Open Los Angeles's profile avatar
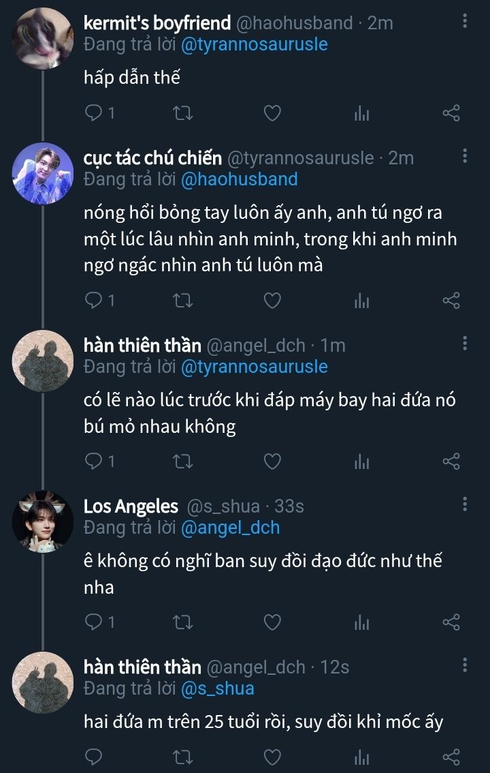 pos(43,521)
